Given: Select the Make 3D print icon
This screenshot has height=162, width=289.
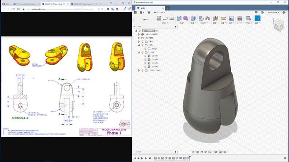Looking at the screenshot, I should pyautogui.click(x=239, y=18).
